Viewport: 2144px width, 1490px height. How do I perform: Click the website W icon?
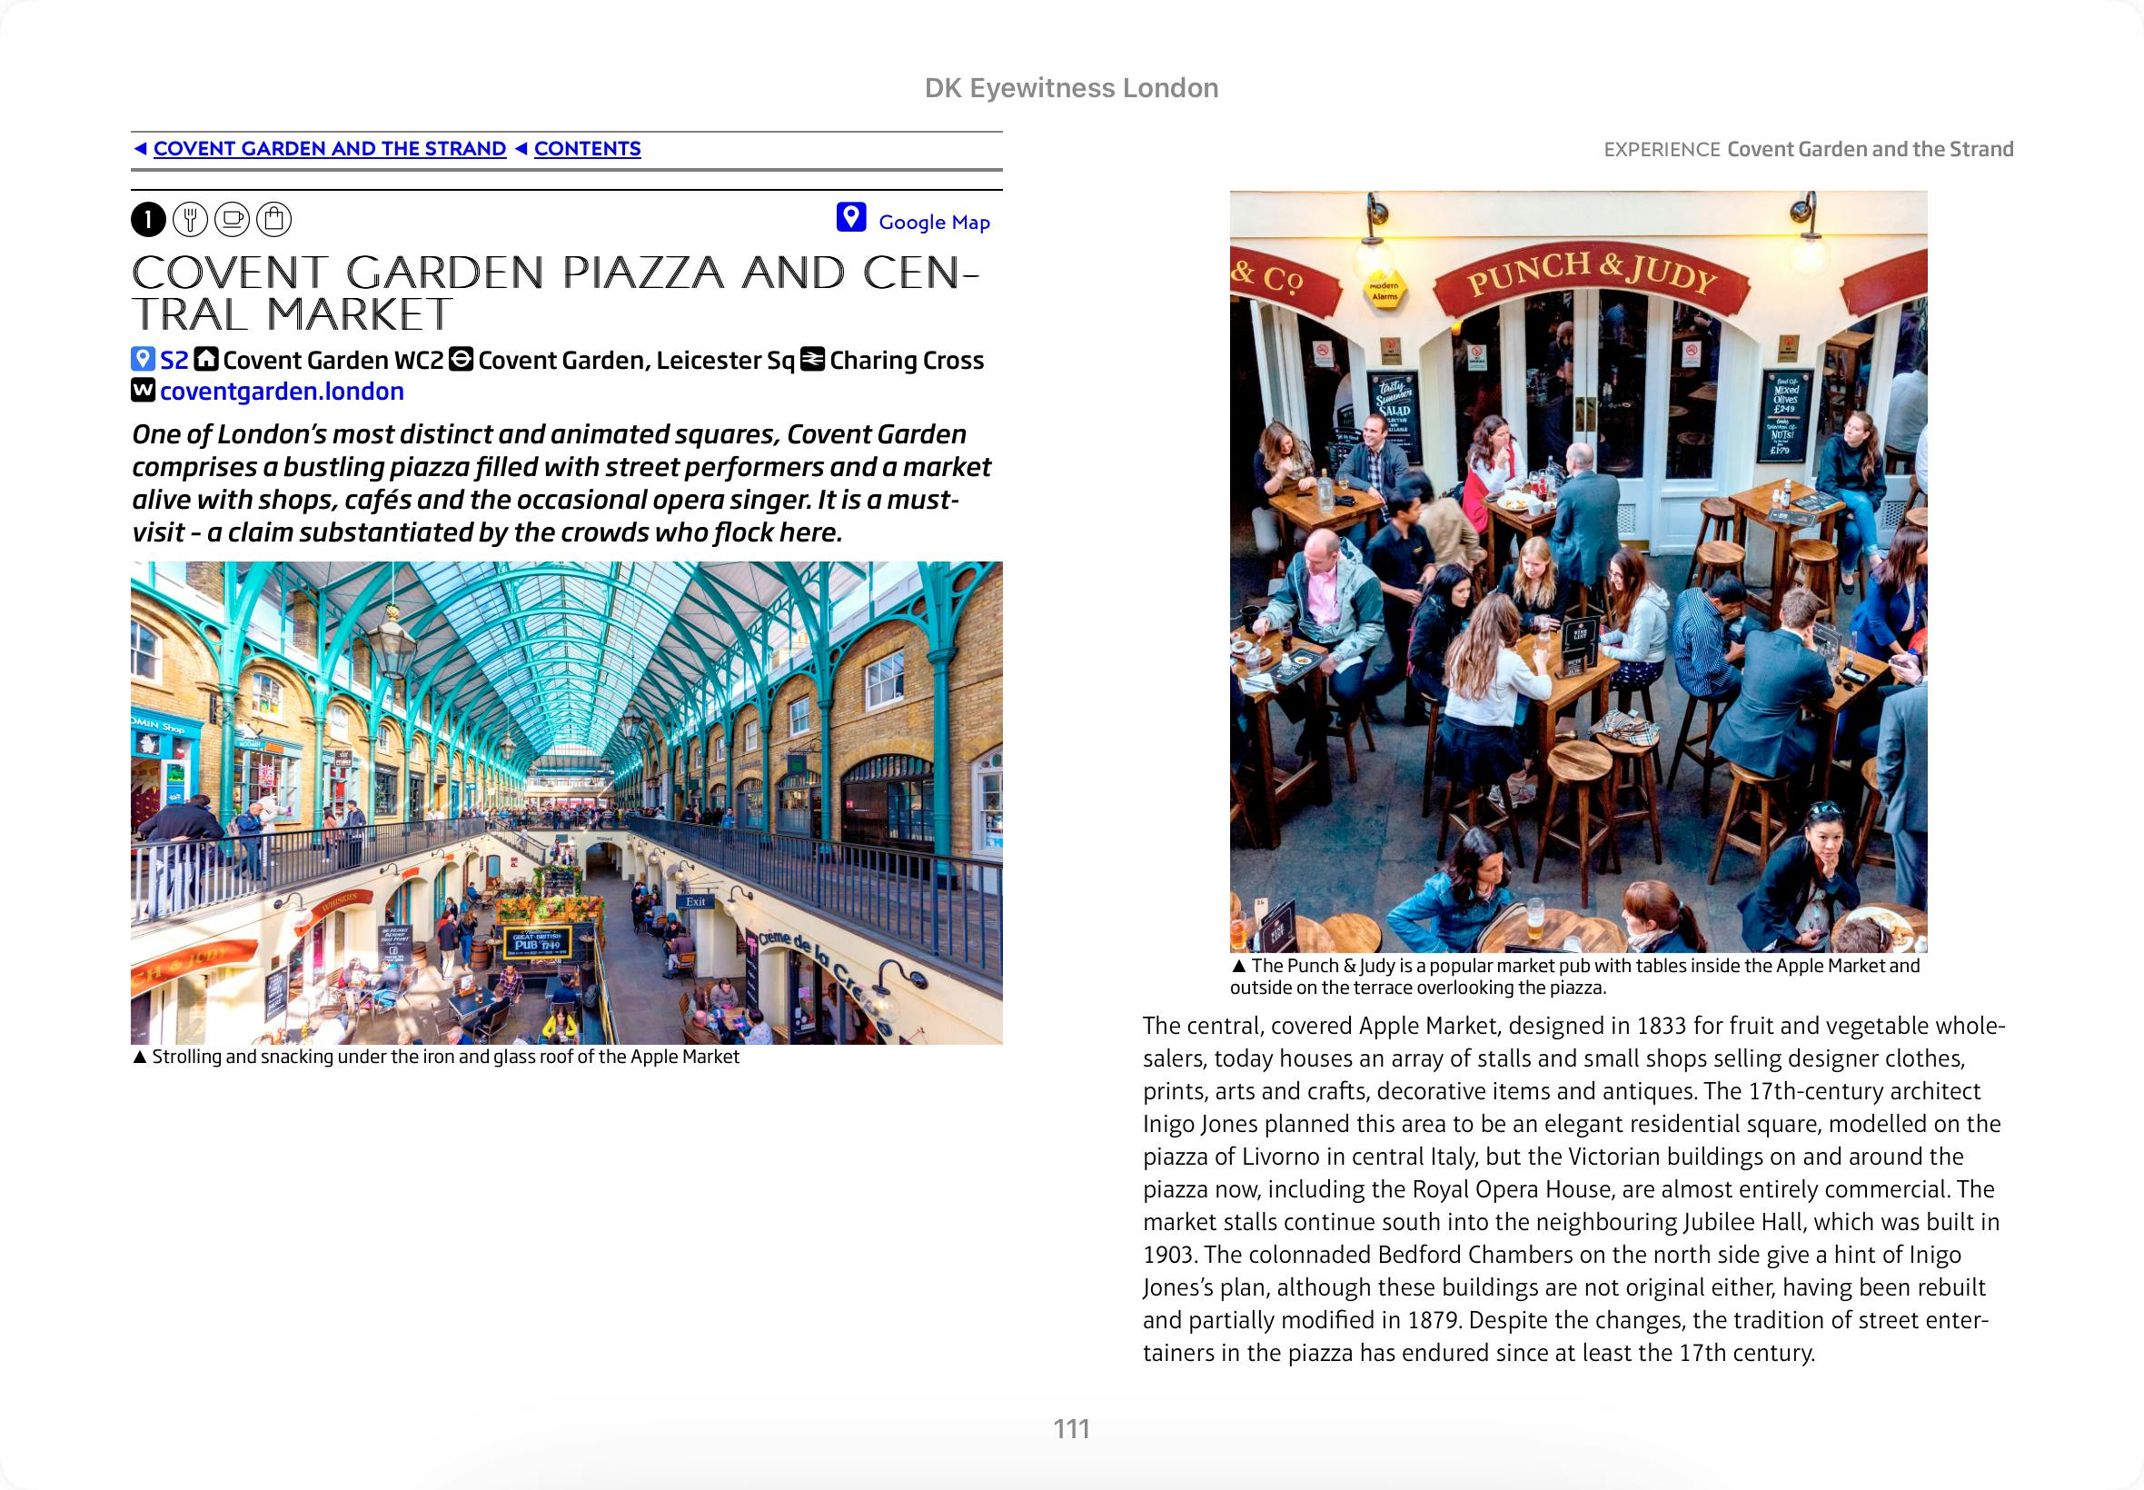(x=143, y=391)
